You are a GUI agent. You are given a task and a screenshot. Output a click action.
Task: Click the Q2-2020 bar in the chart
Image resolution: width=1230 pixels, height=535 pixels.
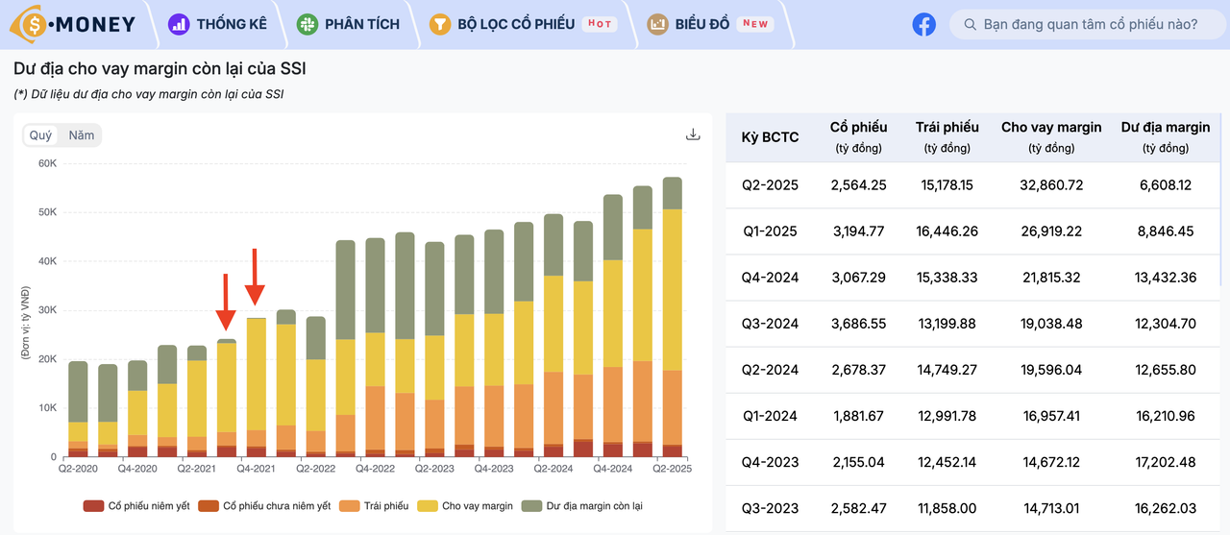(79, 409)
